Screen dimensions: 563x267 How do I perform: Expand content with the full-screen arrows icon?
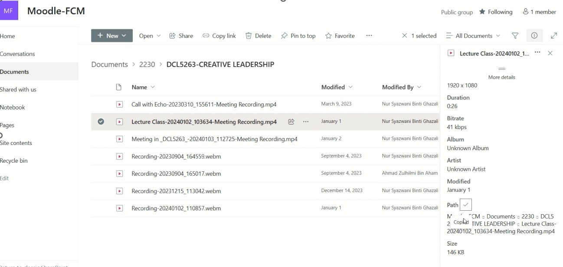[x=554, y=36]
